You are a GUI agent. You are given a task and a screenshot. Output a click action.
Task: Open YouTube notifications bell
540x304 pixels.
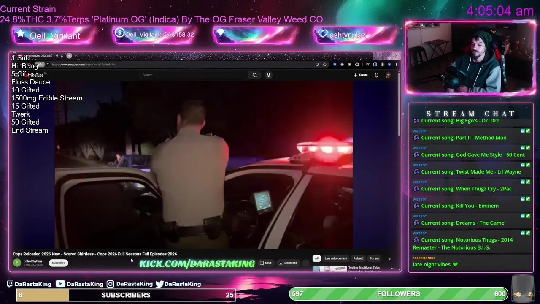pyautogui.click(x=376, y=75)
